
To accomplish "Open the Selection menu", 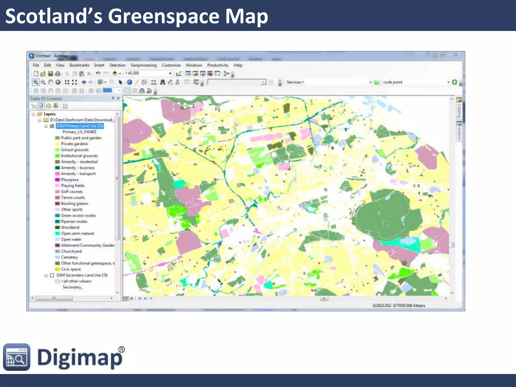I will [x=117, y=65].
